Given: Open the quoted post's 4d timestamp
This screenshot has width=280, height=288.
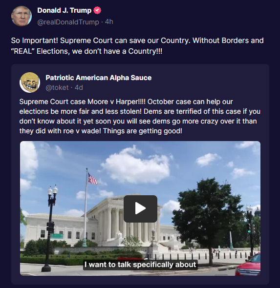Looking at the screenshot, I should click(79, 87).
